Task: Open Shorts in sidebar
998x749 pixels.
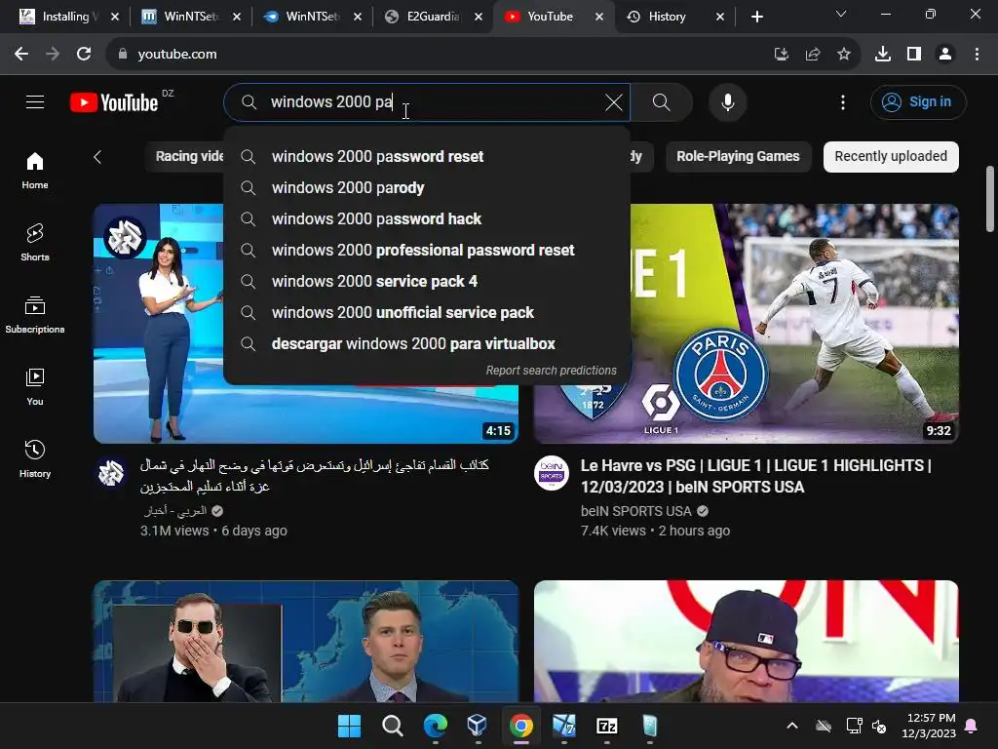Action: click(x=35, y=243)
